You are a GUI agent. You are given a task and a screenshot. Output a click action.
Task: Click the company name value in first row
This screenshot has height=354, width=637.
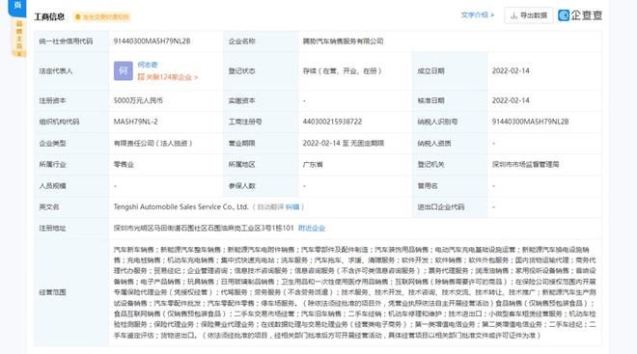point(343,41)
